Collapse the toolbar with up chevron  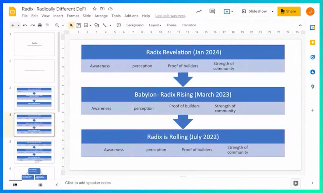pyautogui.click(x=300, y=25)
